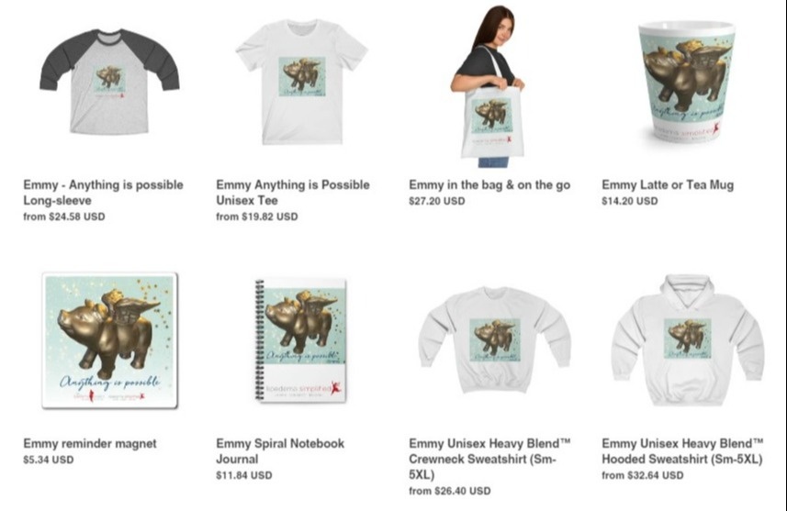Click 'Emmy Unisex Heavy Blend Hooded Sweatshirt' title

pyautogui.click(x=682, y=451)
